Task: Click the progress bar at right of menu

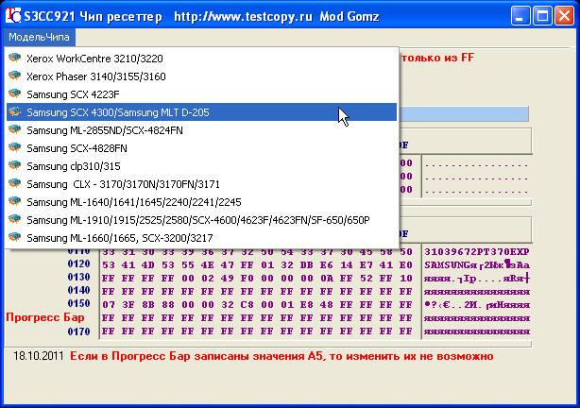Action: click(464, 113)
